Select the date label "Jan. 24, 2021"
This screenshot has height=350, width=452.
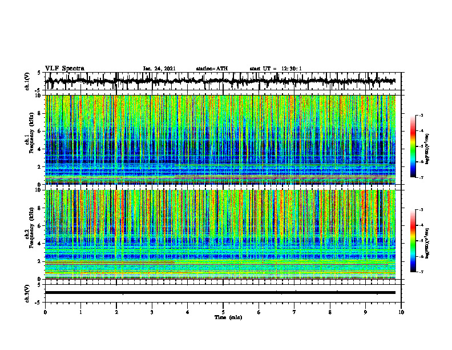pyautogui.click(x=159, y=69)
